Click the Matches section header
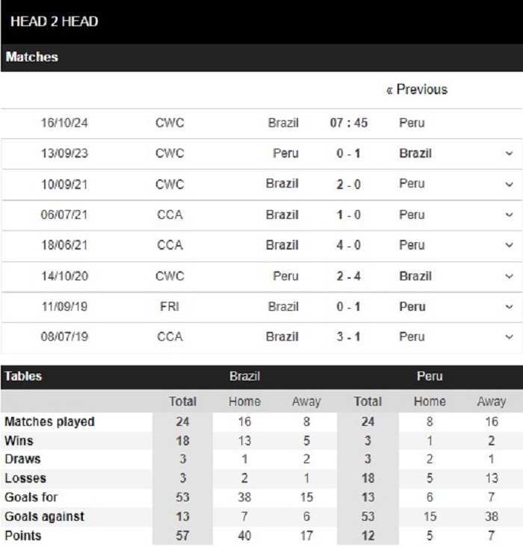 [x=31, y=57]
